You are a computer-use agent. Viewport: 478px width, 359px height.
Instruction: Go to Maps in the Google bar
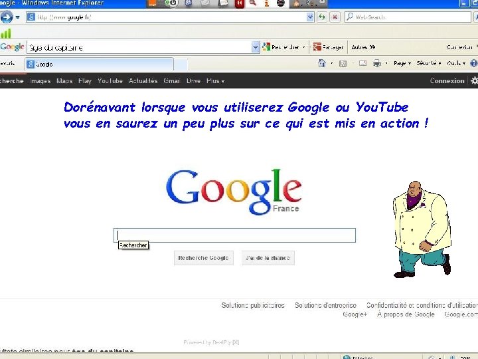pyautogui.click(x=64, y=81)
